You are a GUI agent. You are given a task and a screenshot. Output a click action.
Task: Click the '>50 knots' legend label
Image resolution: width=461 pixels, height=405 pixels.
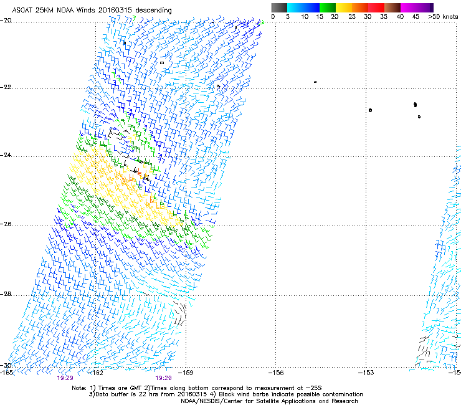point(443,17)
